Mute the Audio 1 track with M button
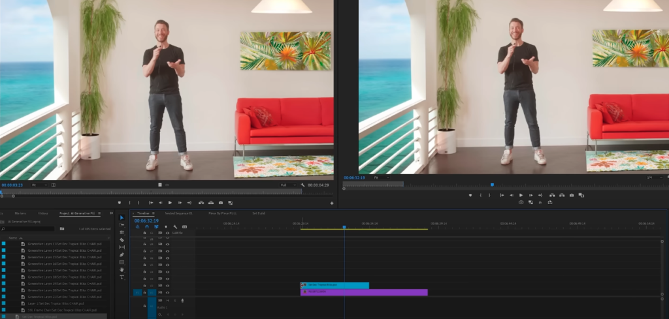 pyautogui.click(x=167, y=300)
